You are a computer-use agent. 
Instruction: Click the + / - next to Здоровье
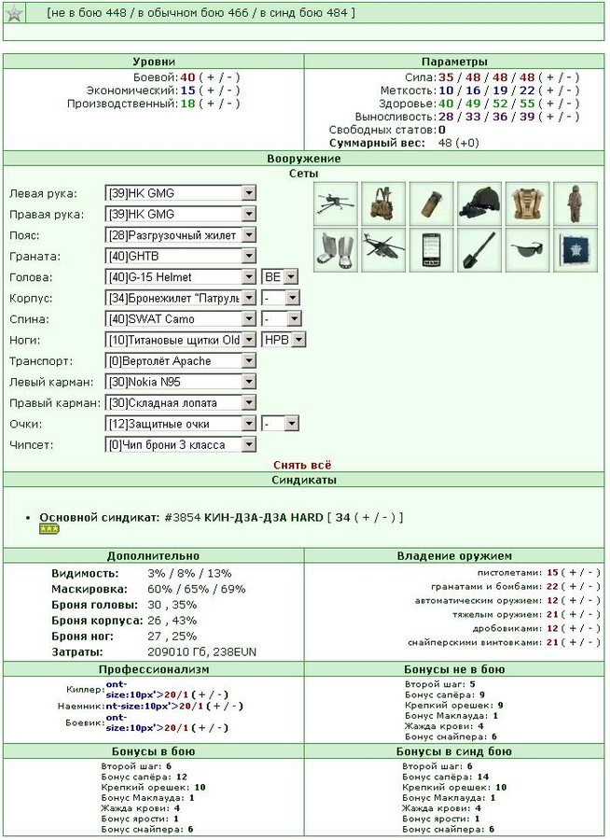pyautogui.click(x=559, y=104)
